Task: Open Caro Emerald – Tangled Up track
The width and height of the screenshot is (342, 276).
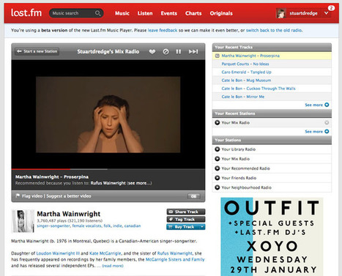Action: tap(247, 72)
